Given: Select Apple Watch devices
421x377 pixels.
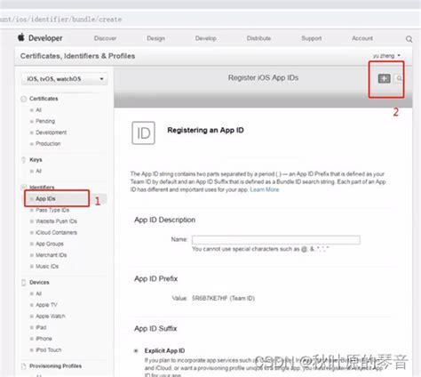Looking at the screenshot, I should (50, 317).
